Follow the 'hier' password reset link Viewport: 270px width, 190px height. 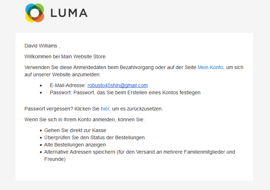105,109
